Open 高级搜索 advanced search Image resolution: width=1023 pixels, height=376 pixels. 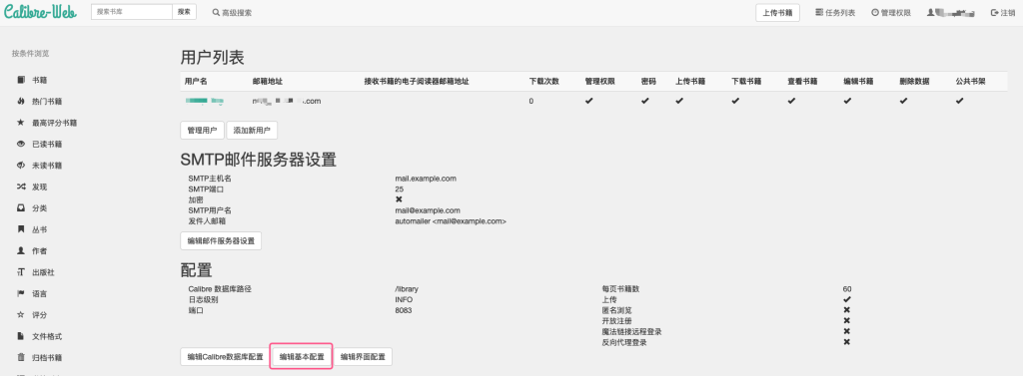[232, 12]
